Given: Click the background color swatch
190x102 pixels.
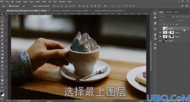Looking at the screenshot, I should (x=3, y=95).
